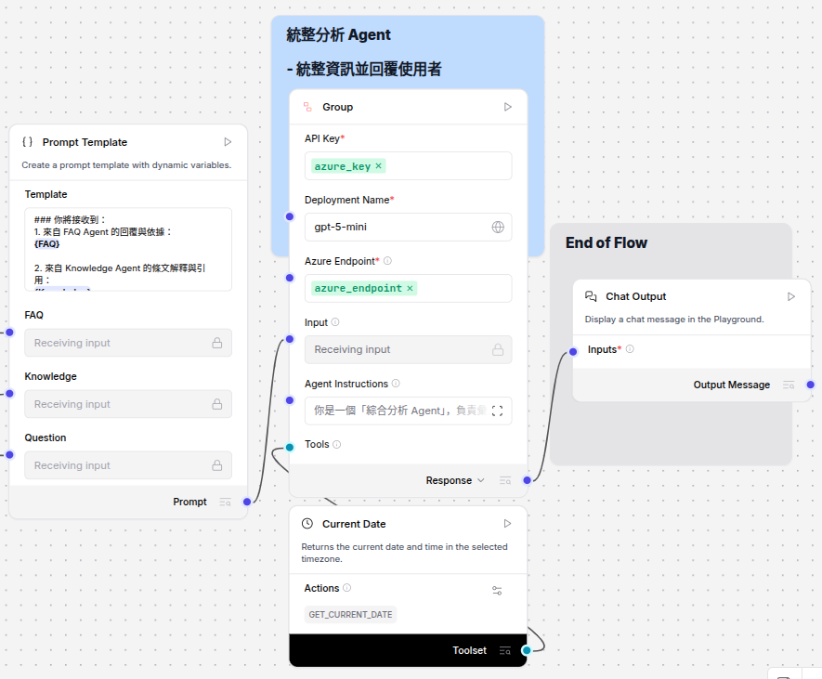
Task: Open Agent Instructions in the expand editor icon
Action: click(496, 411)
